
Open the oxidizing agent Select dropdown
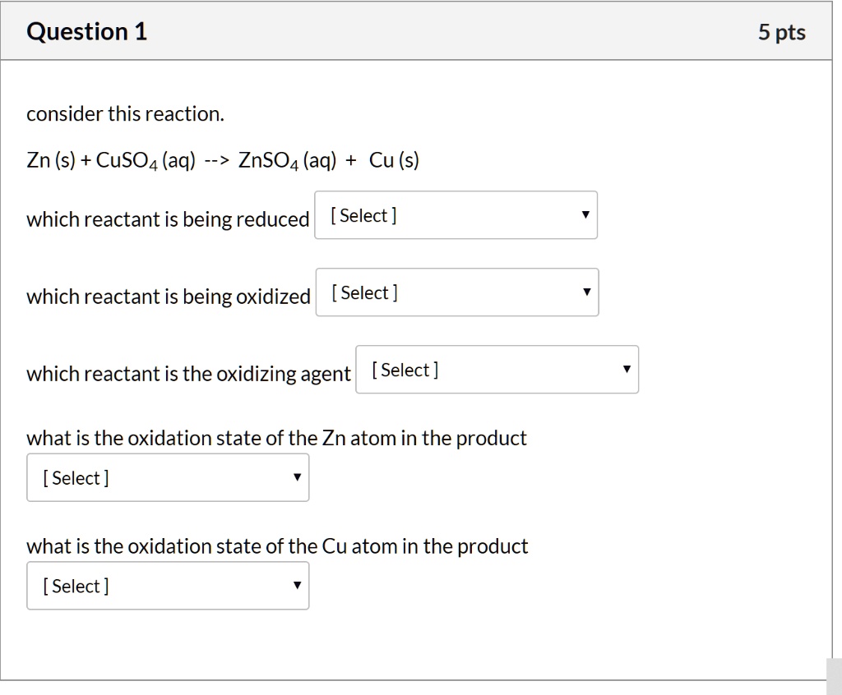[497, 370]
